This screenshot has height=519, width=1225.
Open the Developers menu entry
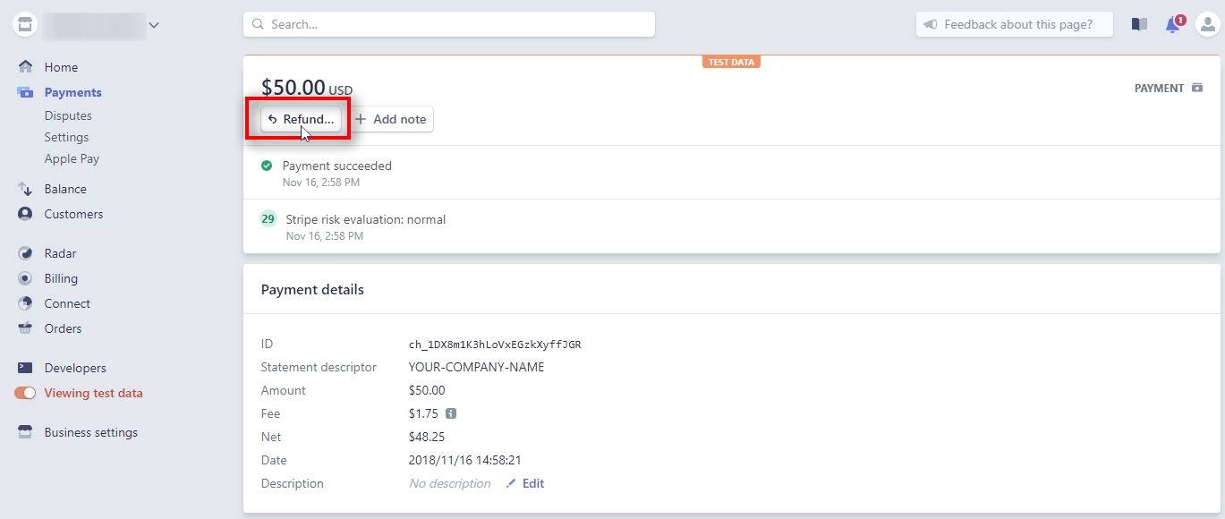click(75, 368)
